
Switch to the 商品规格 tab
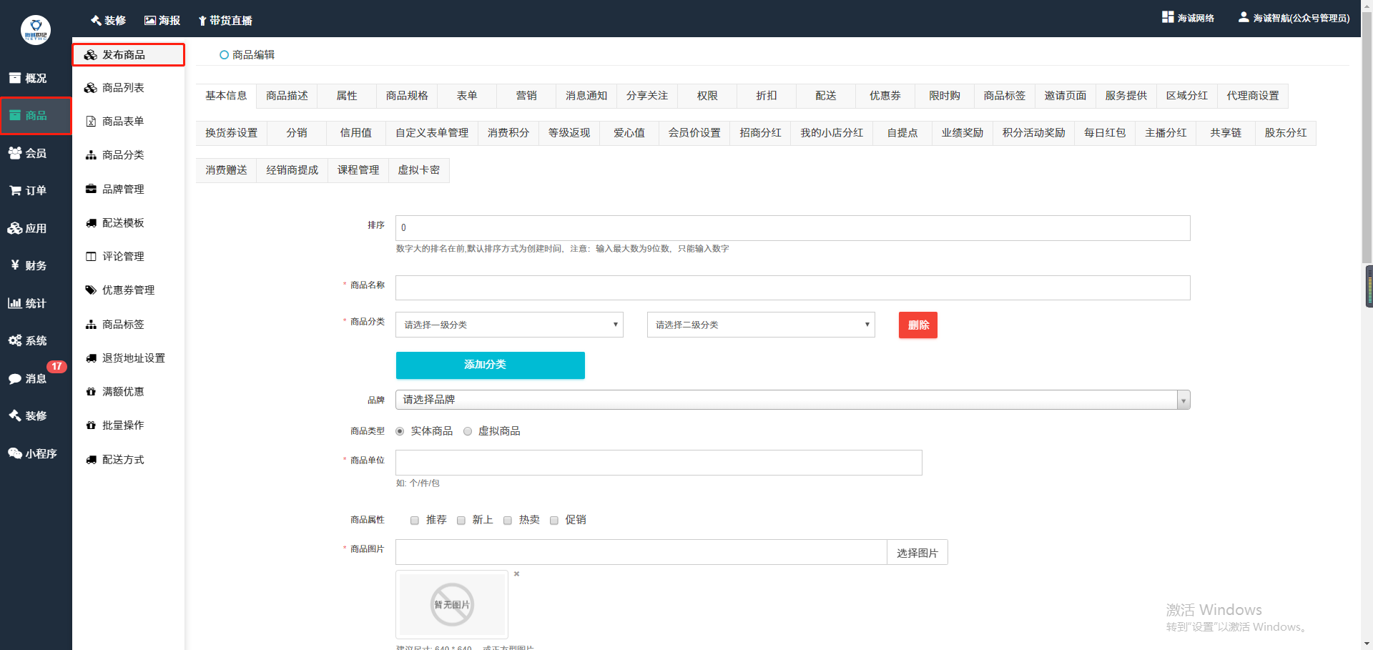point(407,96)
